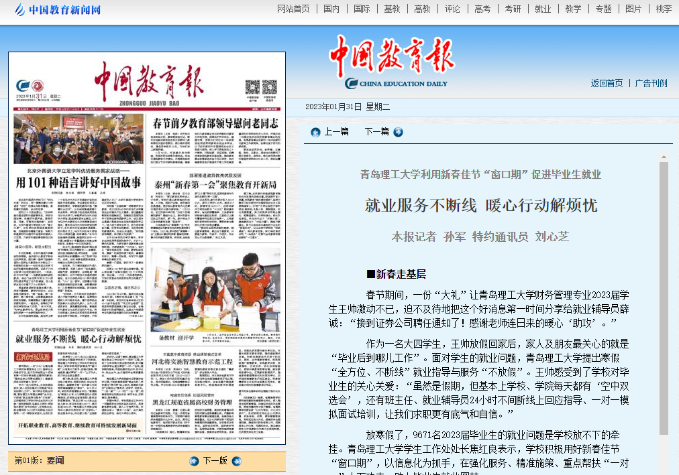Click 春节前夕教育部领导慰问老同志 headline on newspaper page
679x475 pixels.
click(x=215, y=124)
